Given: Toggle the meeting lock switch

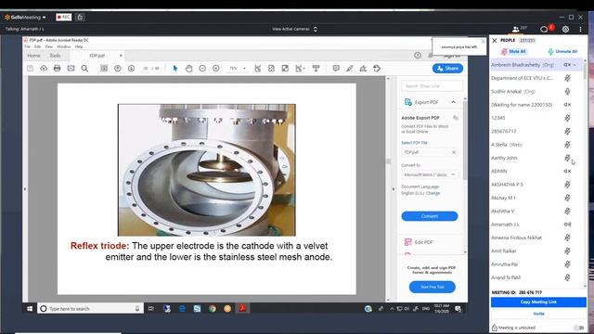Looking at the screenshot, I should tap(578, 328).
